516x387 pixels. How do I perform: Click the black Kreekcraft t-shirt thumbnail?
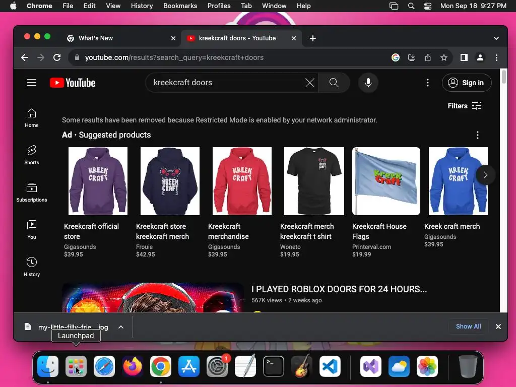[x=314, y=181]
